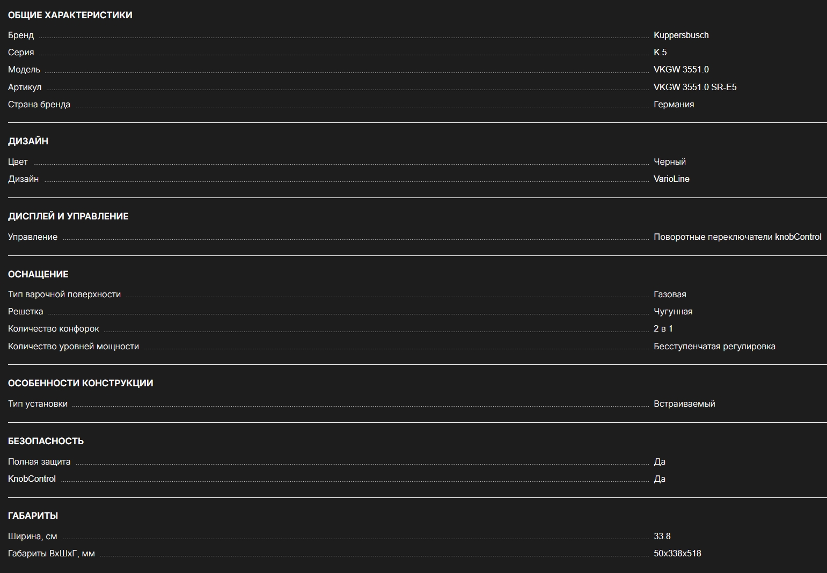The width and height of the screenshot is (827, 573).
Task: Click the 'ОСНАЩЕНИЕ' section heading
Action: click(x=38, y=274)
